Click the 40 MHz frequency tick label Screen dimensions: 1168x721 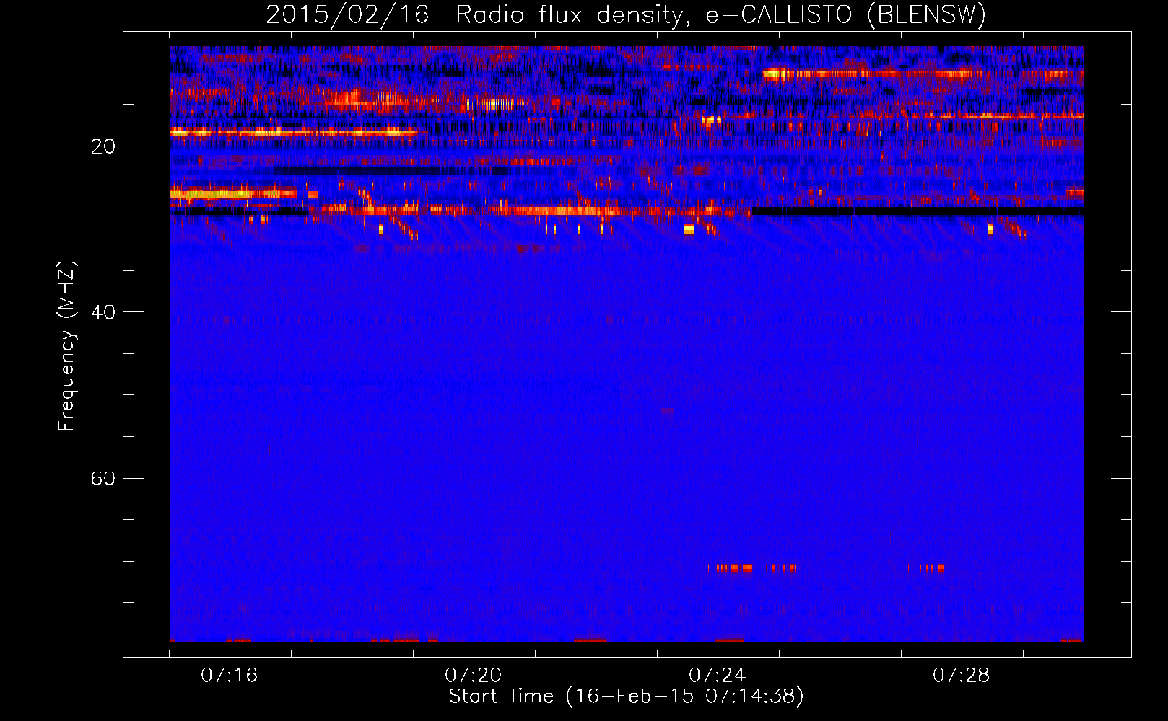pyautogui.click(x=103, y=312)
